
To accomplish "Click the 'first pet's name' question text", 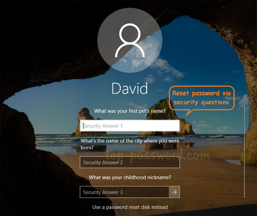I will (x=130, y=111).
